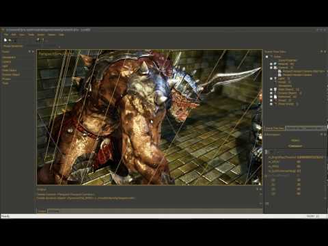Pin the scene tree panel
The image size is (328, 246).
pos(322,52)
